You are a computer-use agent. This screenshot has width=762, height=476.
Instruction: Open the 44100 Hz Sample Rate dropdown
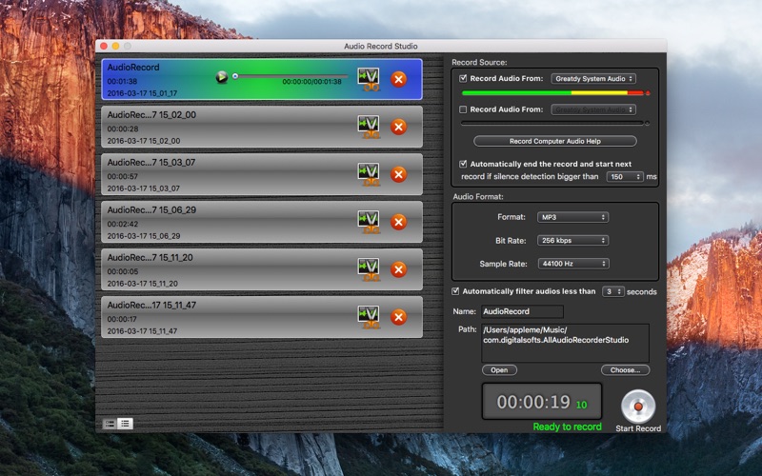(572, 264)
